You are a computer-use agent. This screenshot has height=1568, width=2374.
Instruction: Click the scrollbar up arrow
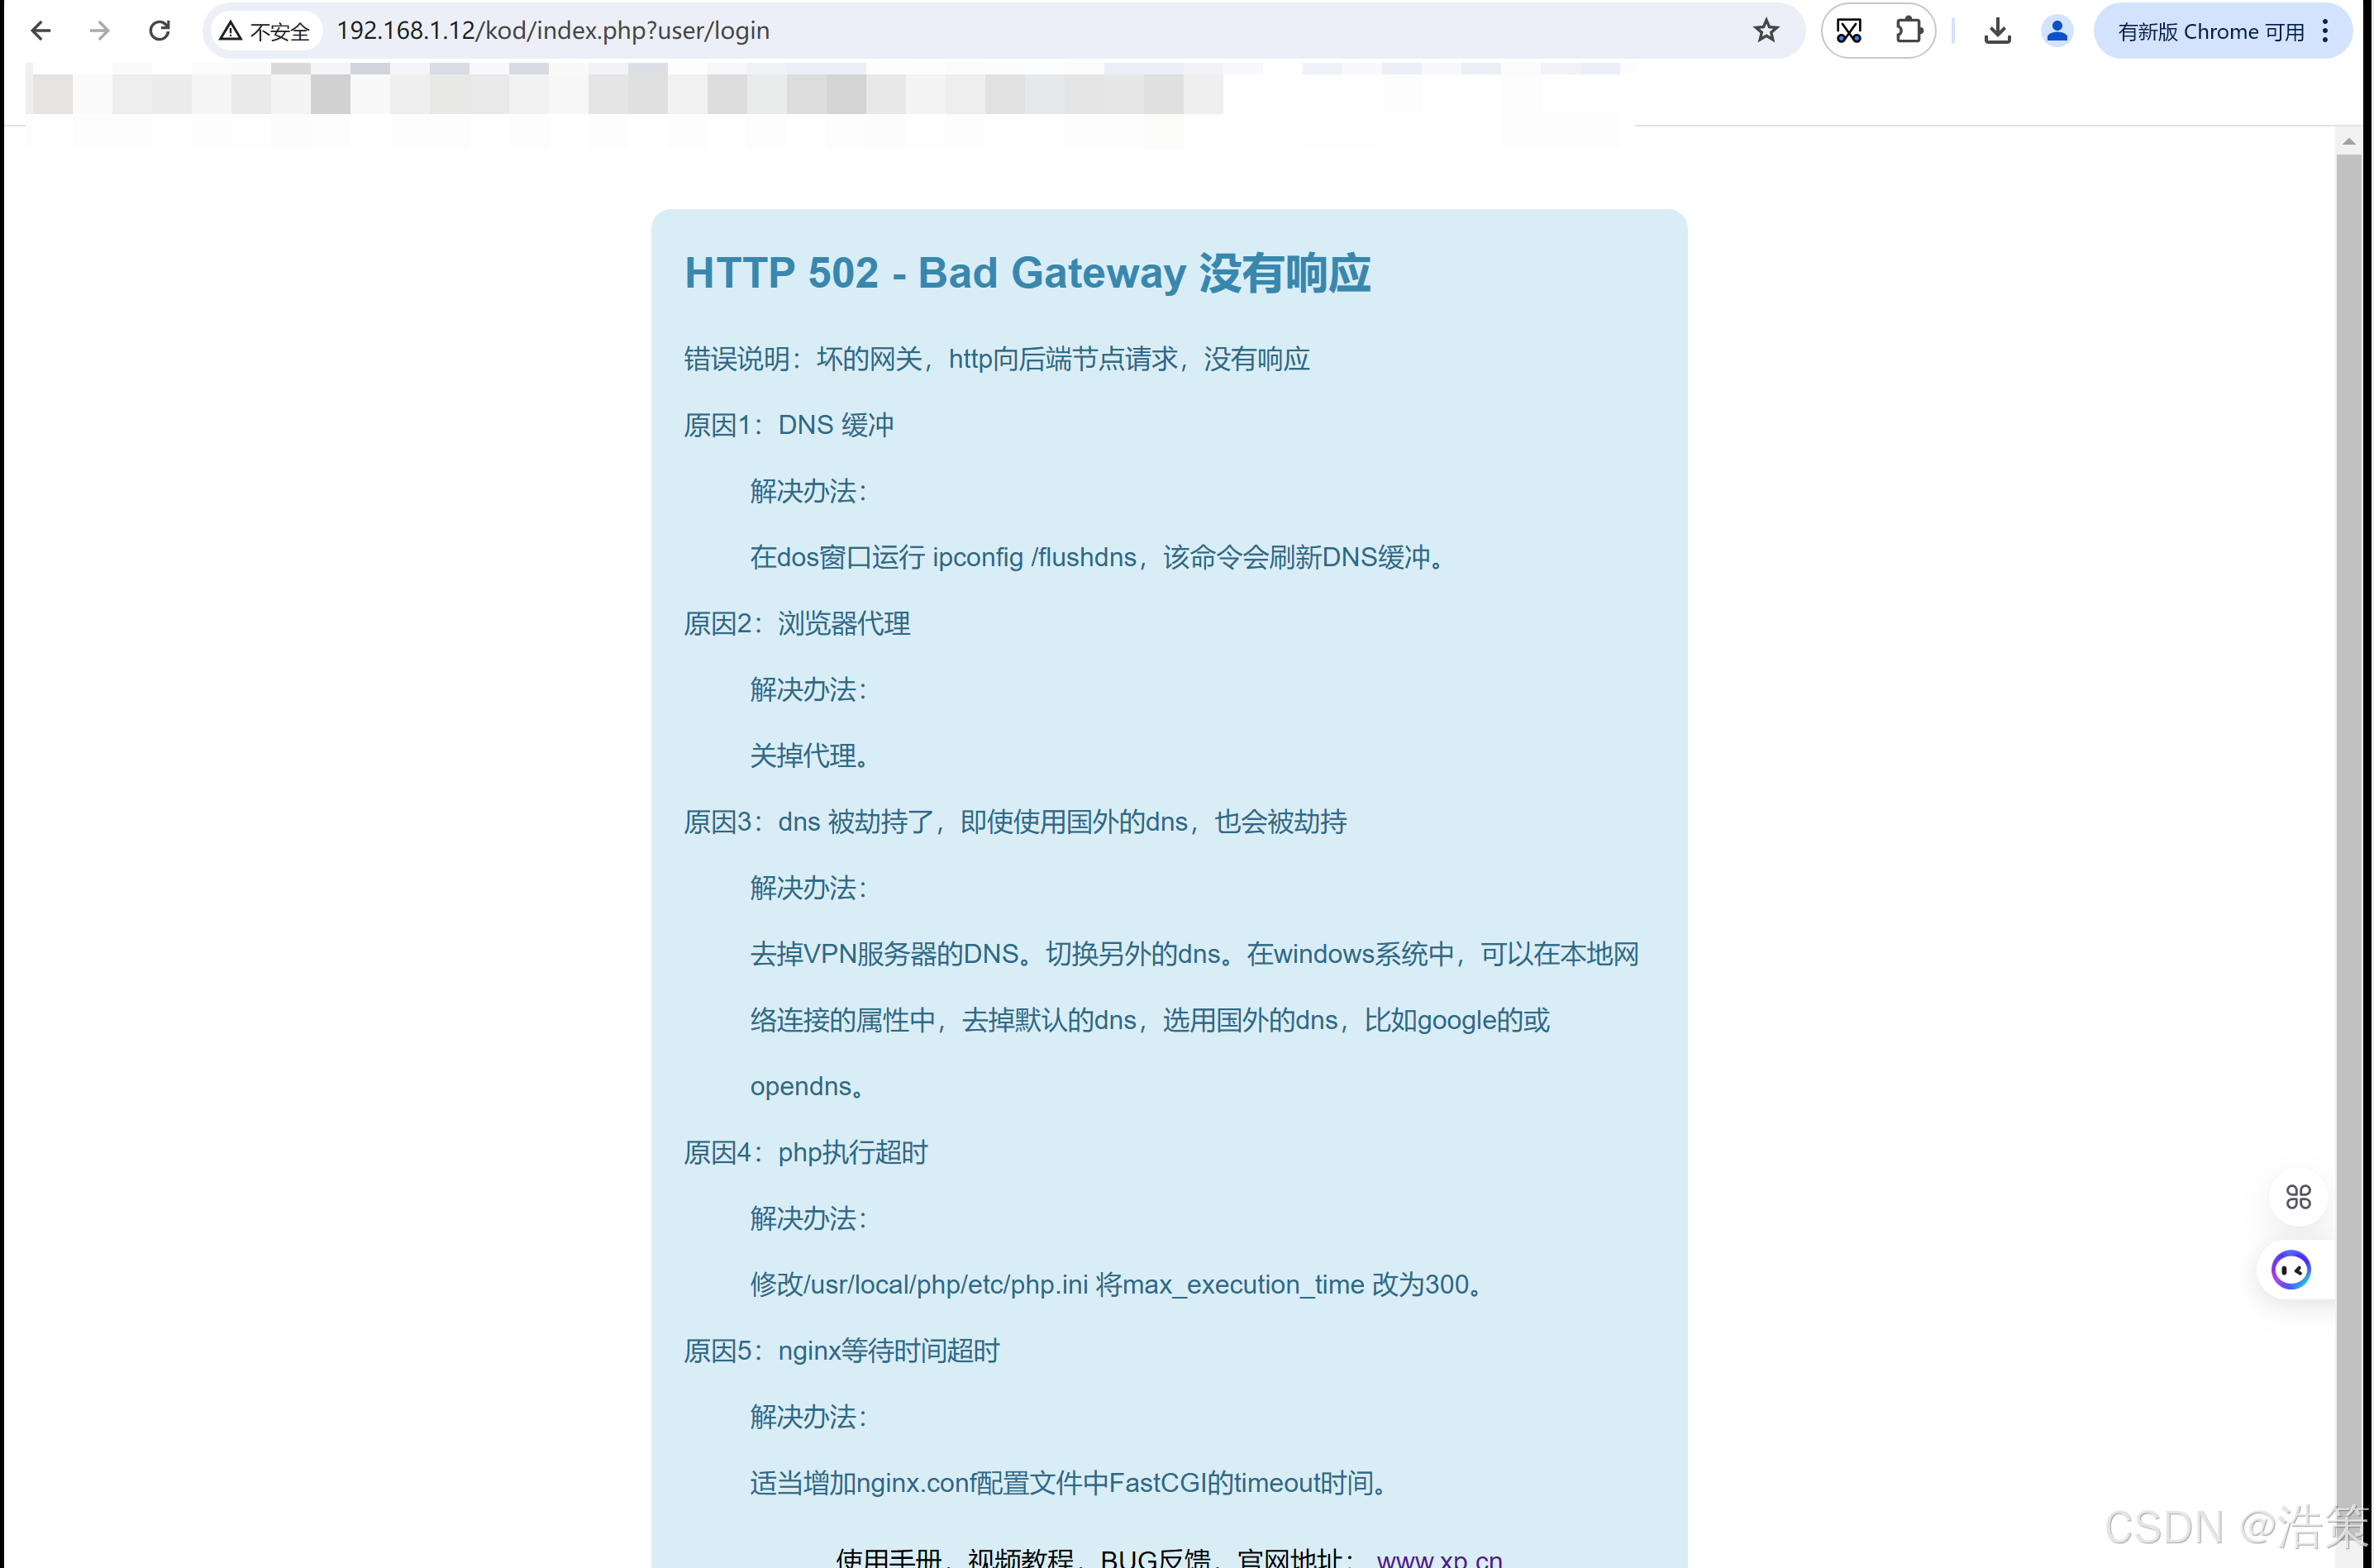[x=2349, y=142]
